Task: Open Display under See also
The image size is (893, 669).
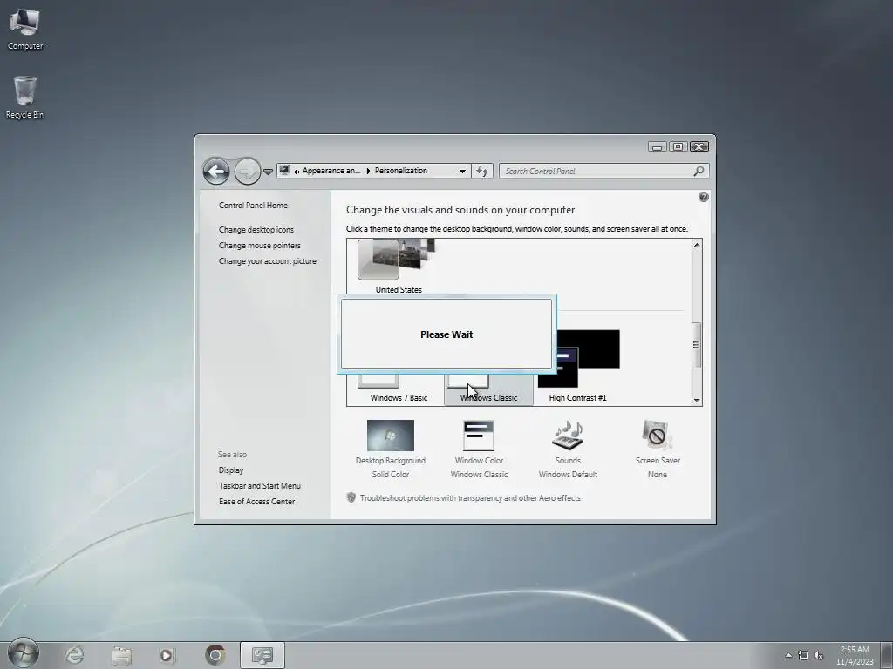Action: (230, 470)
